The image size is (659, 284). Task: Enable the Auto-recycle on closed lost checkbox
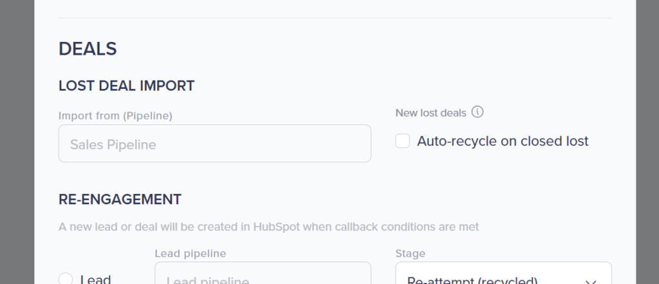coord(403,141)
